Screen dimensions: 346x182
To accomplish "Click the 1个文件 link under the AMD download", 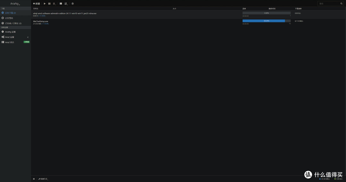I will tap(42, 16).
